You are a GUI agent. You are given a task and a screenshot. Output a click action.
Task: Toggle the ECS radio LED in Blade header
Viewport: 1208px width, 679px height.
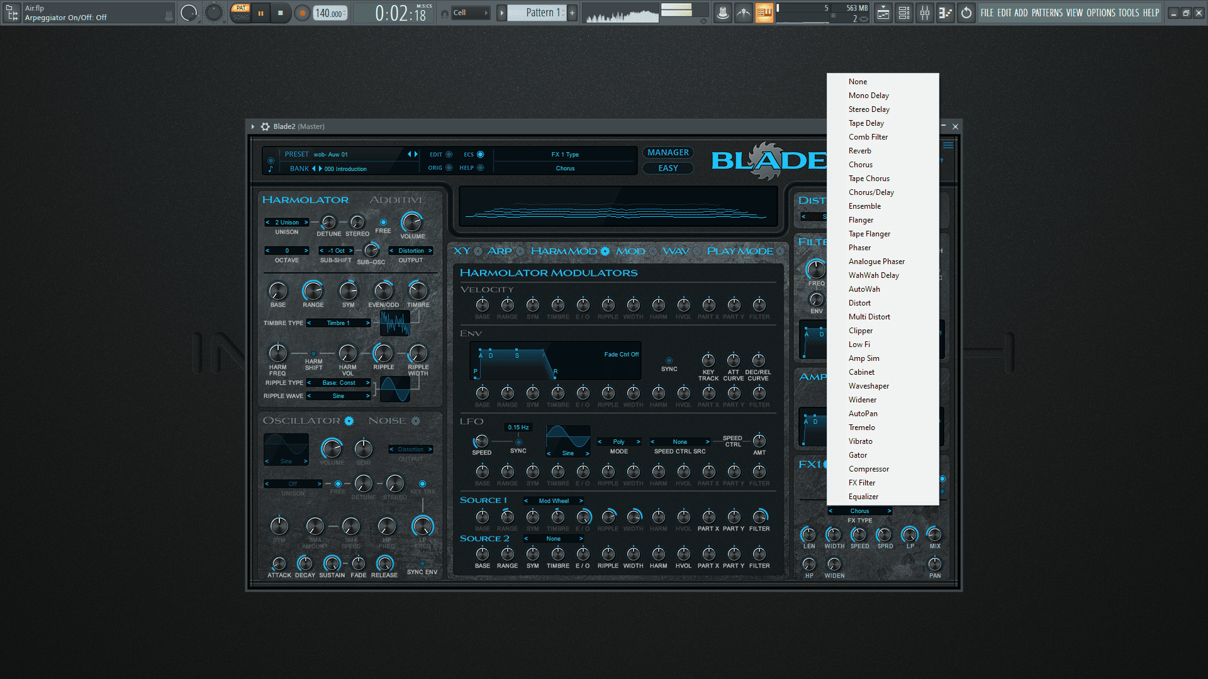(x=480, y=155)
